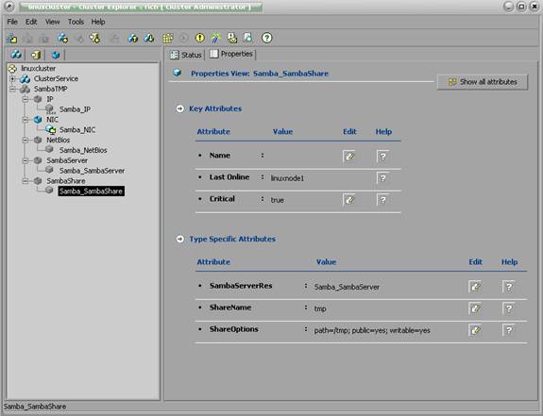
Task: Select the NetBios type node label
Action: point(59,140)
